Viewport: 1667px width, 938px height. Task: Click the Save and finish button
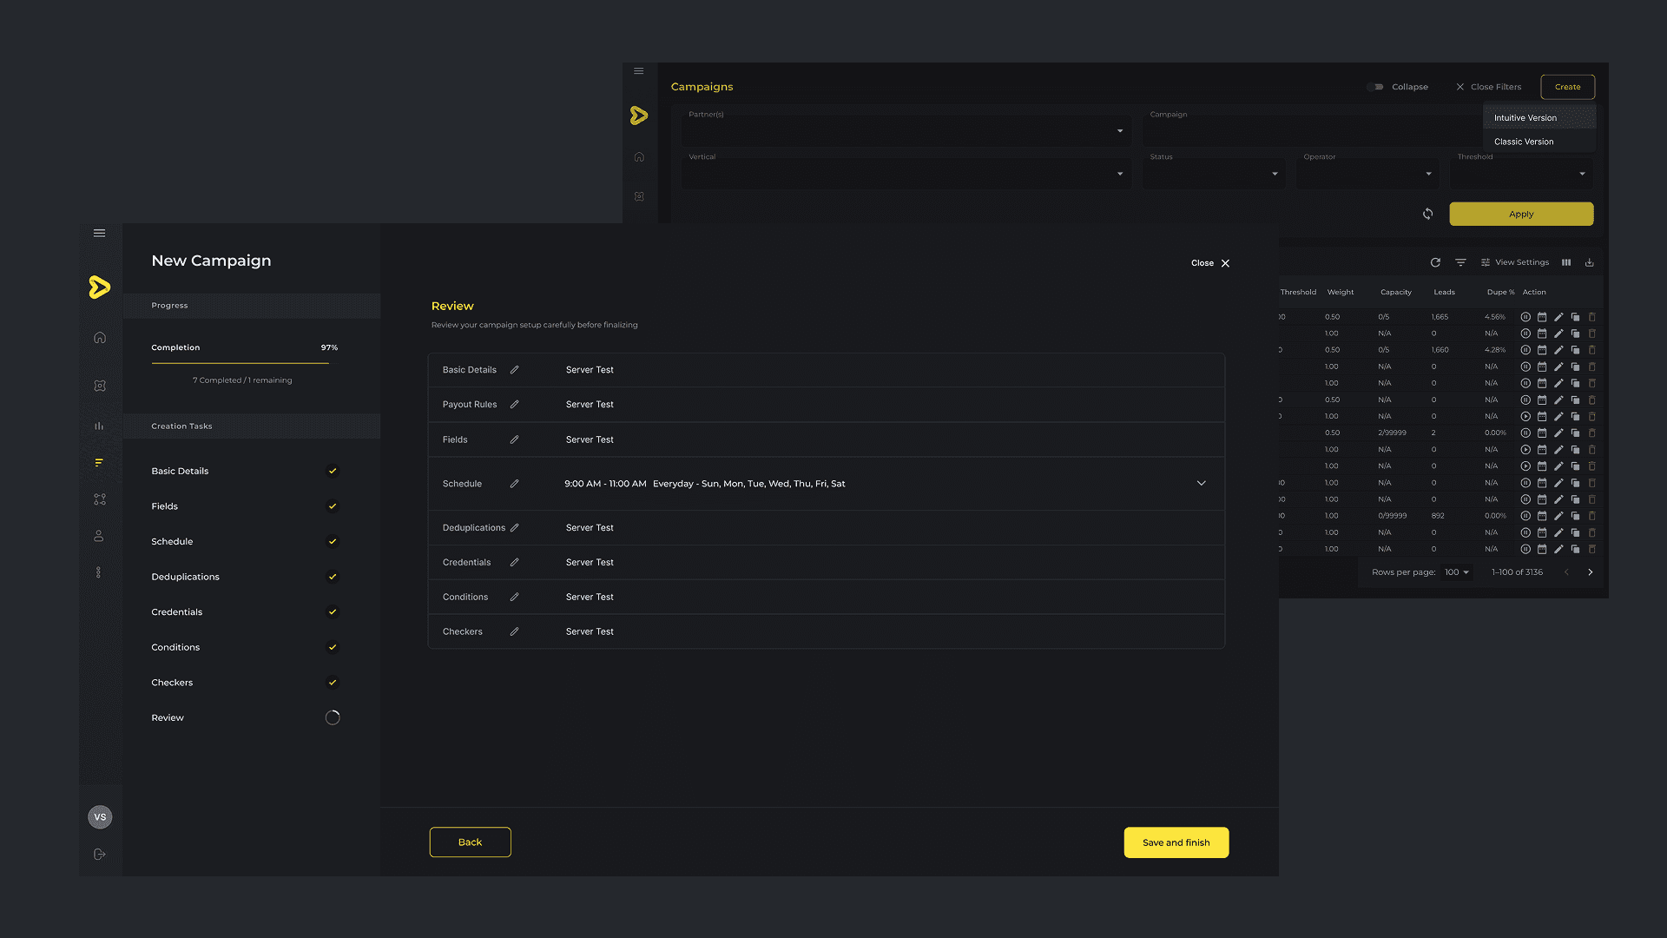pos(1176,842)
